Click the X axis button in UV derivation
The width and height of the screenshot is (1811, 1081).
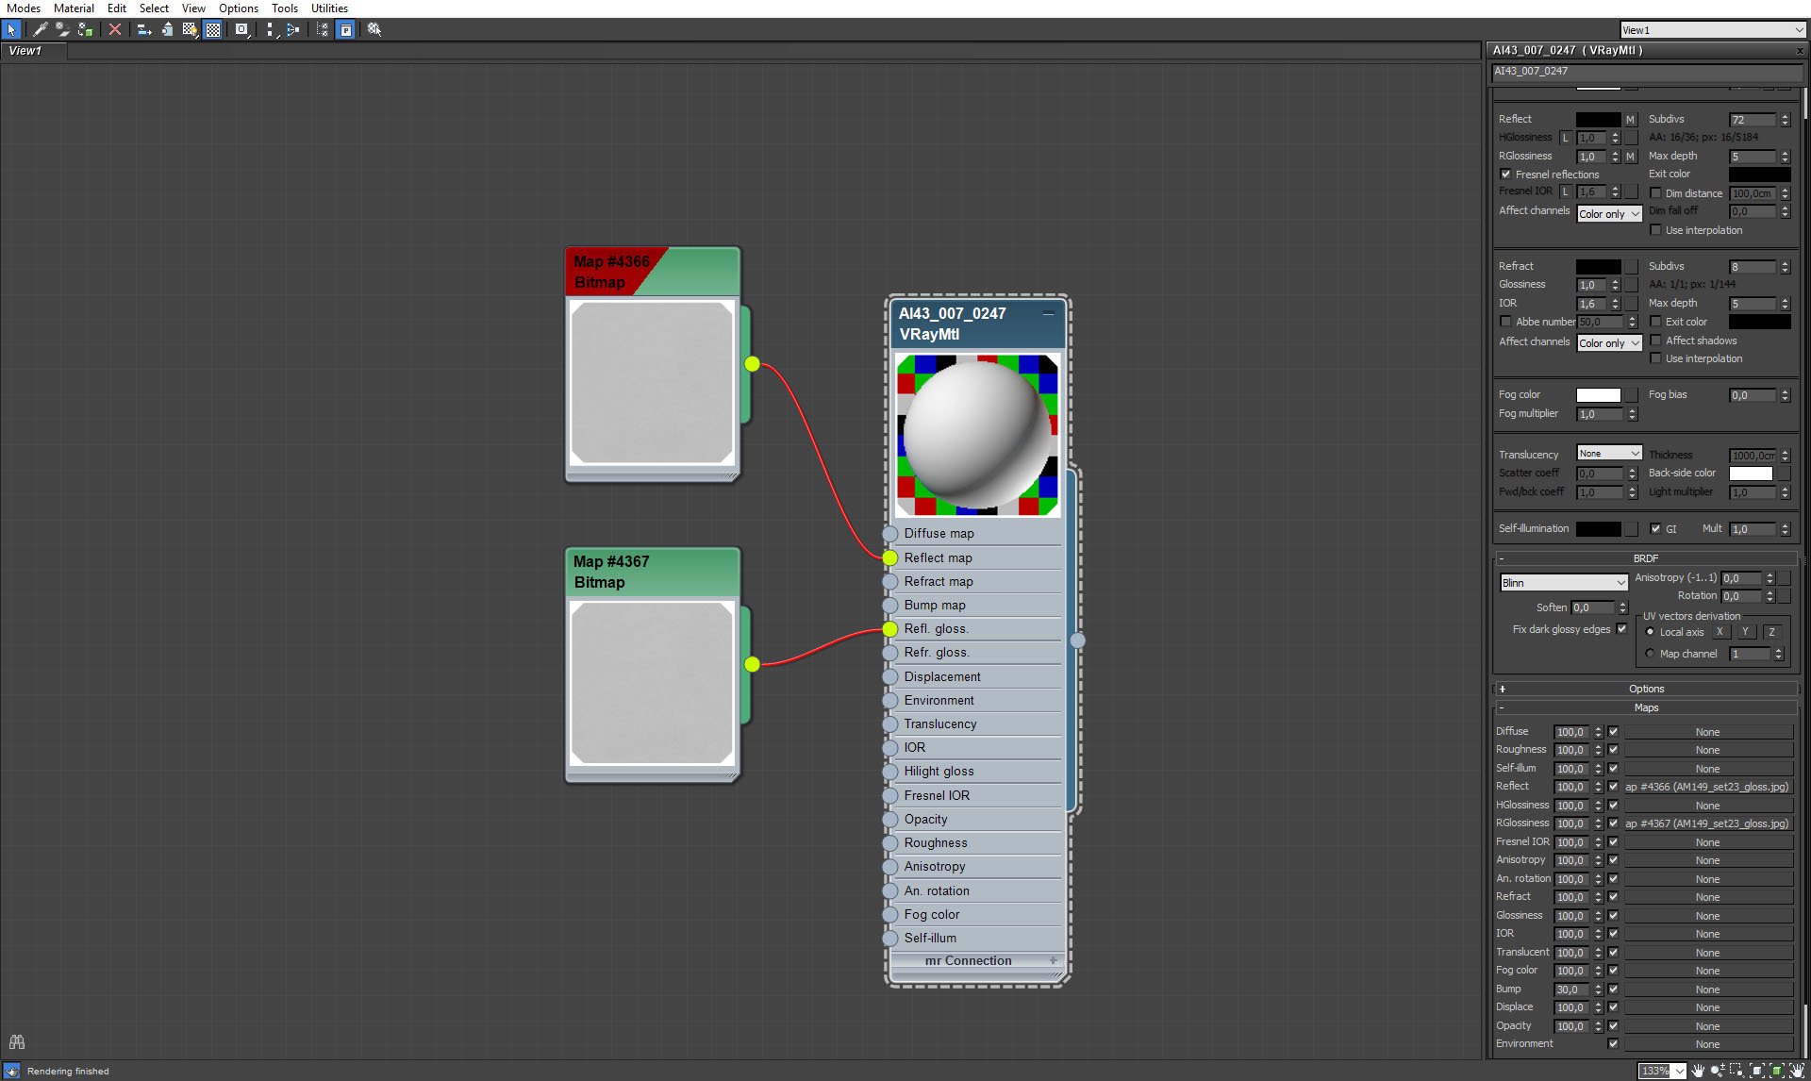coord(1720,632)
